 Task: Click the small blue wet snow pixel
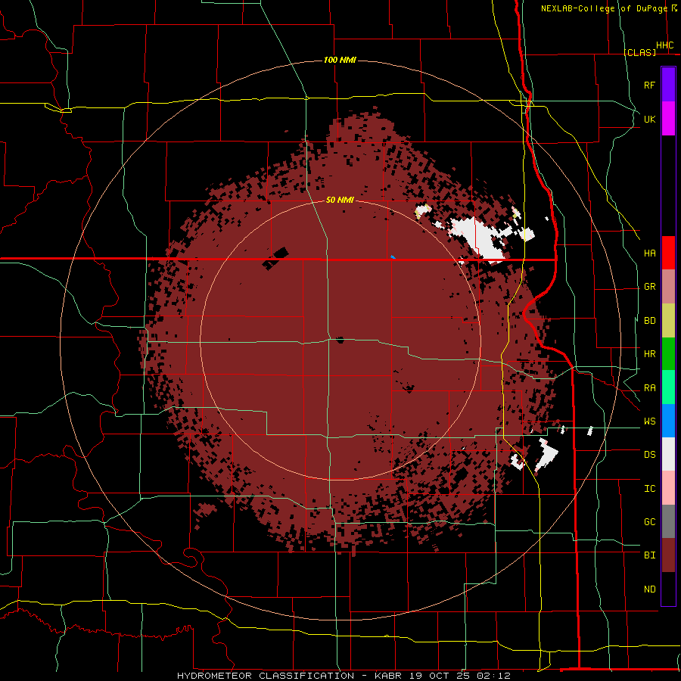pos(393,257)
